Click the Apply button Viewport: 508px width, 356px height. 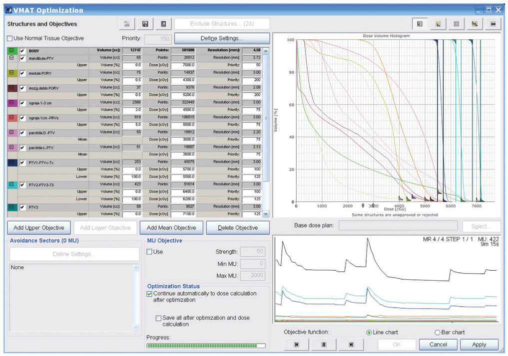[479, 345]
